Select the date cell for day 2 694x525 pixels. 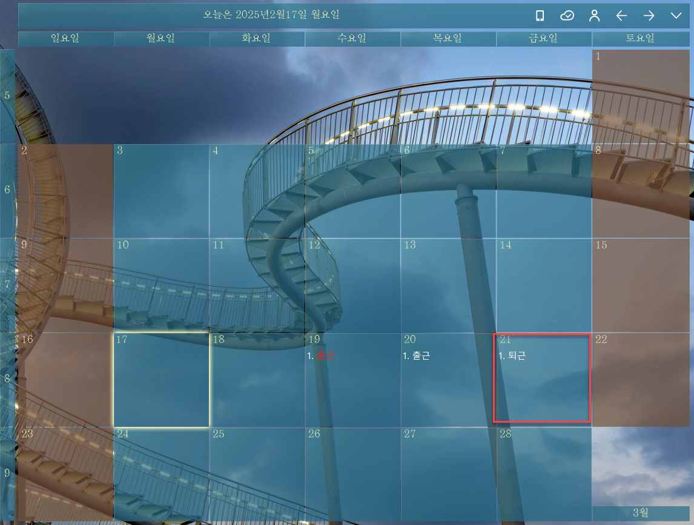(65, 191)
